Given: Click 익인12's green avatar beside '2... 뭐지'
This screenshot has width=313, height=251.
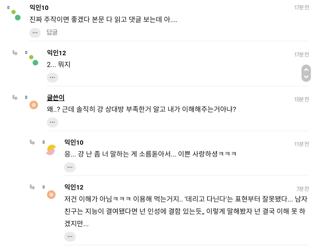Looking at the screenshot, I should point(34,60).
